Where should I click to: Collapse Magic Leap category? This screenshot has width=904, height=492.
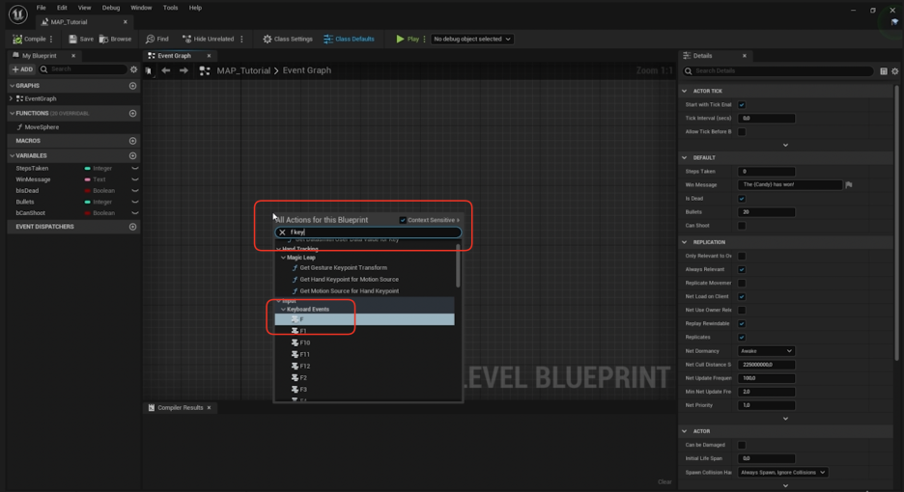[283, 258]
